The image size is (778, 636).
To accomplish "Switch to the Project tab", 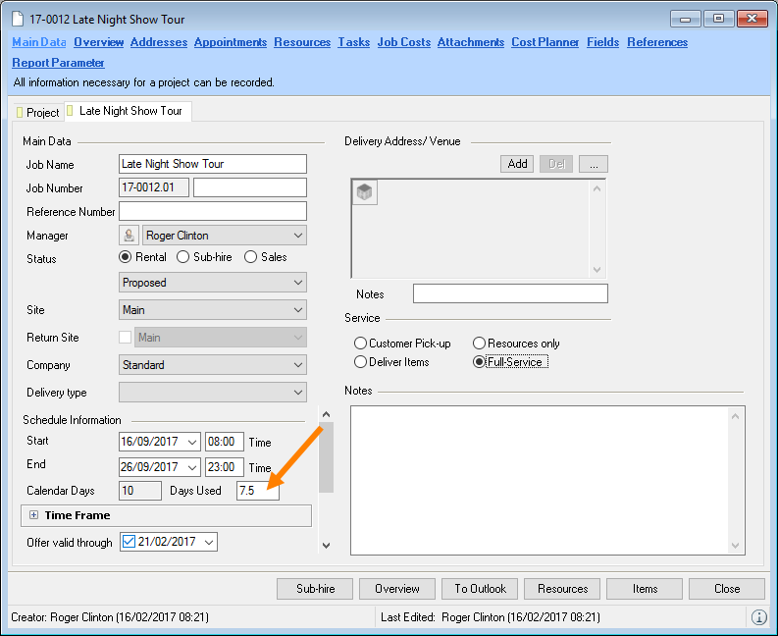I will (38, 113).
